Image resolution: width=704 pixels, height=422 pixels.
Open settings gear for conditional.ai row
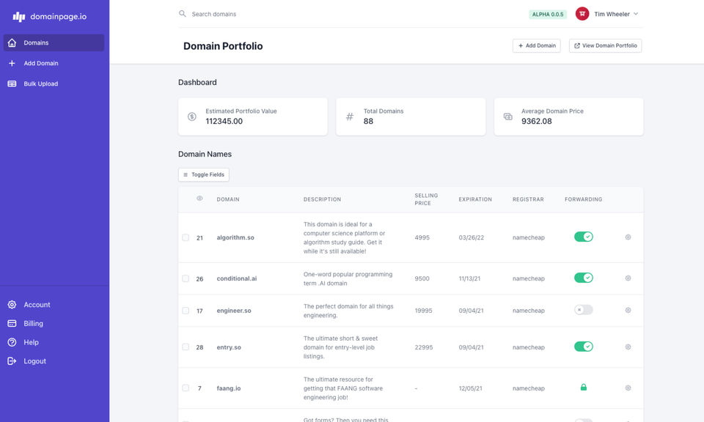pyautogui.click(x=628, y=278)
